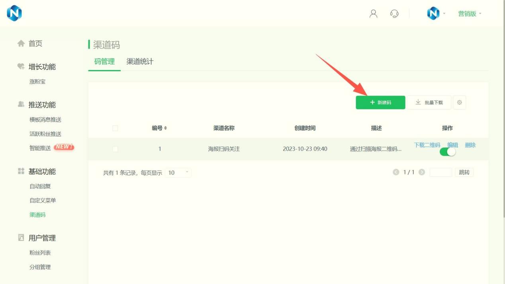Click the 跳转 button

(464, 172)
